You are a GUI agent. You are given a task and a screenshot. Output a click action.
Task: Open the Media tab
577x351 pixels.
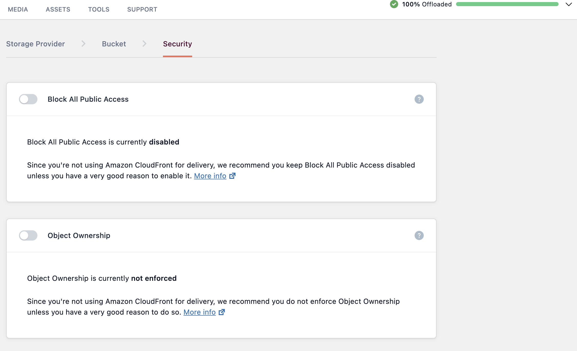point(18,9)
